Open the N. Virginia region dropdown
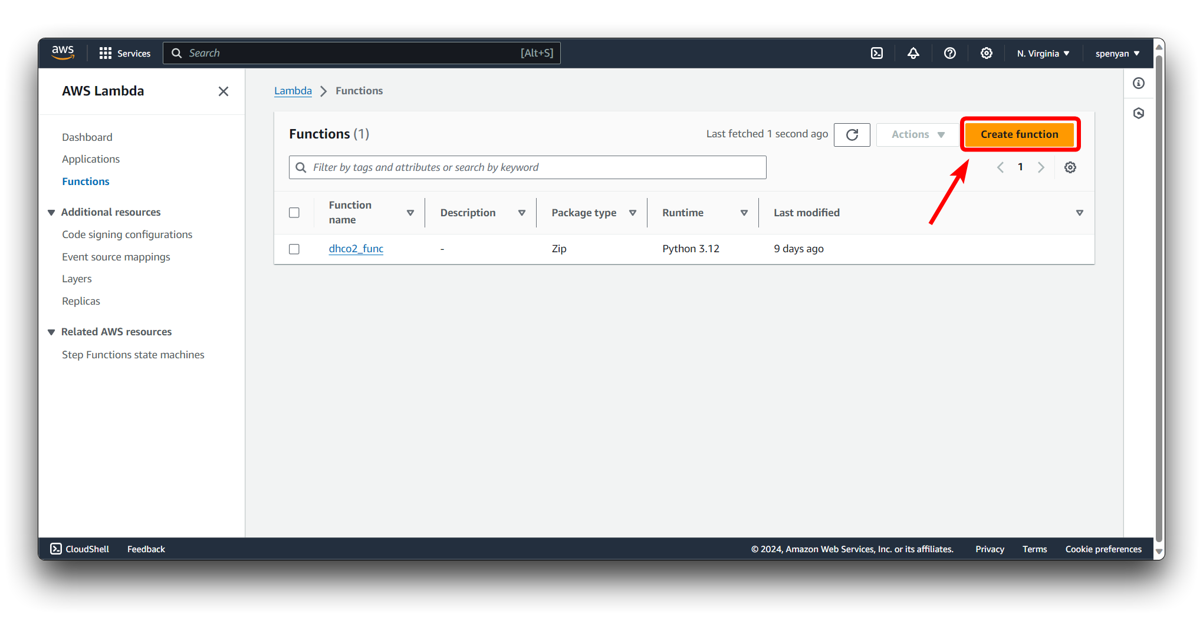 (x=1043, y=53)
